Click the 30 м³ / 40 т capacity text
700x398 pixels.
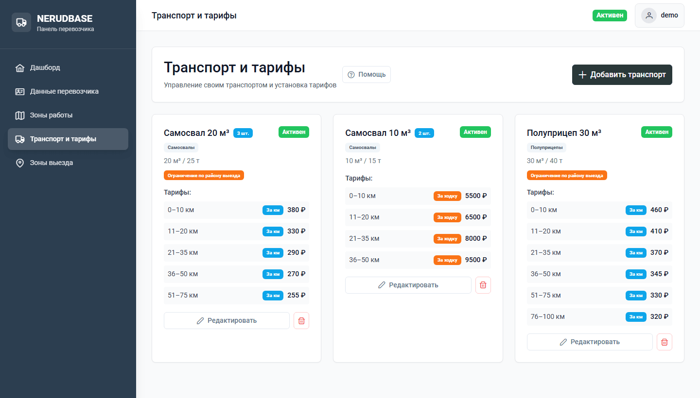click(x=545, y=161)
